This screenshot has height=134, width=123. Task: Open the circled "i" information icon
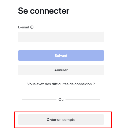(x=32, y=27)
